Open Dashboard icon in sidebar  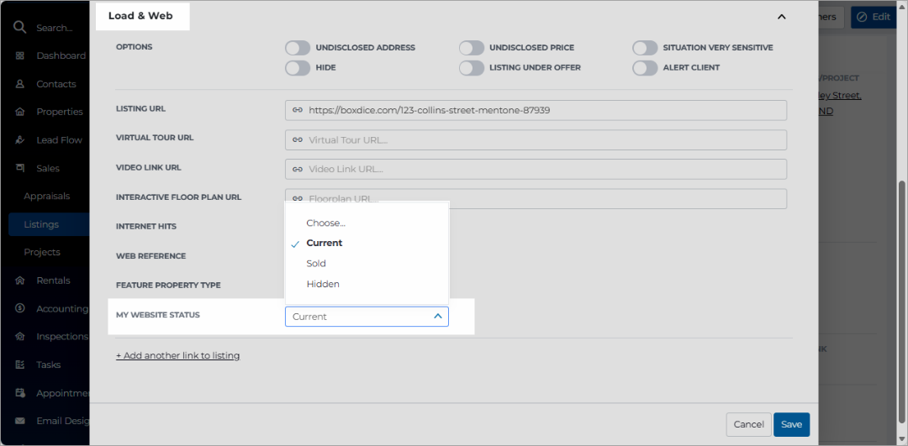click(20, 55)
